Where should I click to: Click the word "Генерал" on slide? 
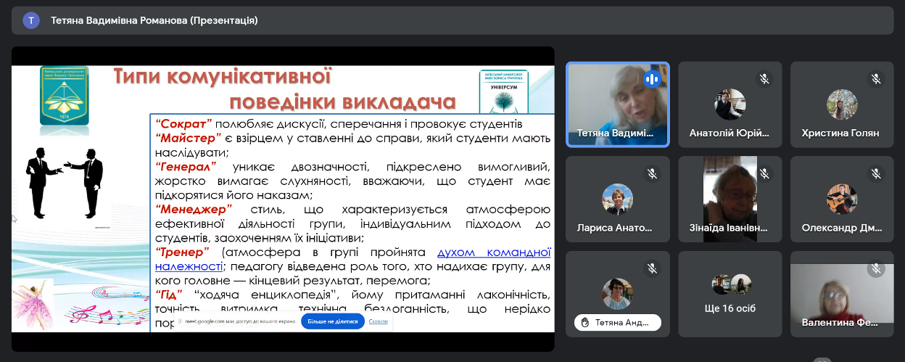pos(186,166)
